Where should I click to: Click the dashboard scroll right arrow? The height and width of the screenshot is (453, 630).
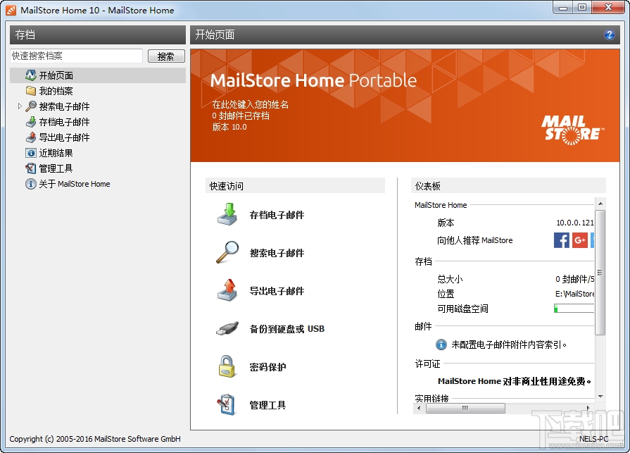click(588, 408)
